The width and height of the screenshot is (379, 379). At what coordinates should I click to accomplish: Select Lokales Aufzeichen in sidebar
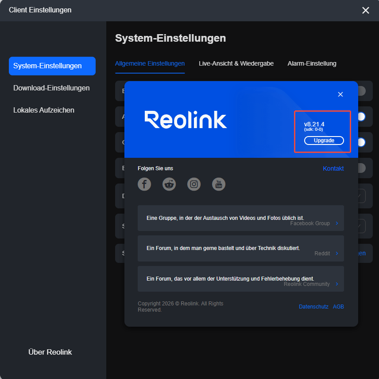[x=44, y=110]
